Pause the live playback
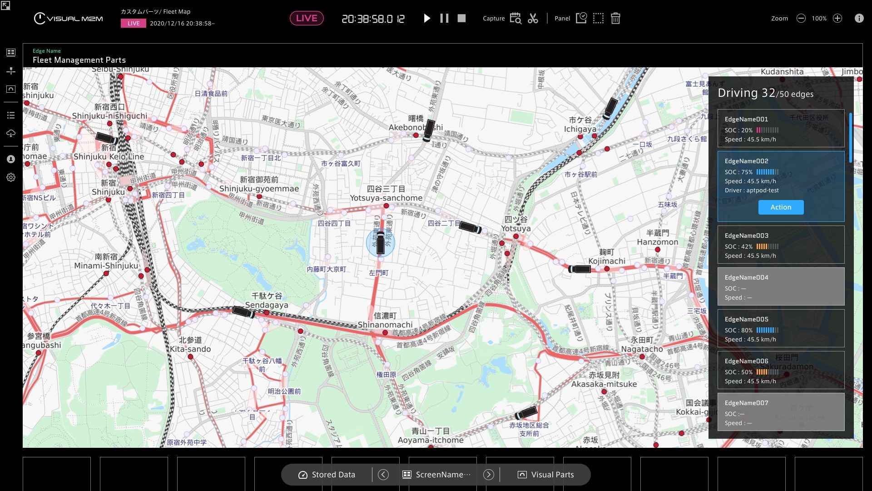 [444, 18]
